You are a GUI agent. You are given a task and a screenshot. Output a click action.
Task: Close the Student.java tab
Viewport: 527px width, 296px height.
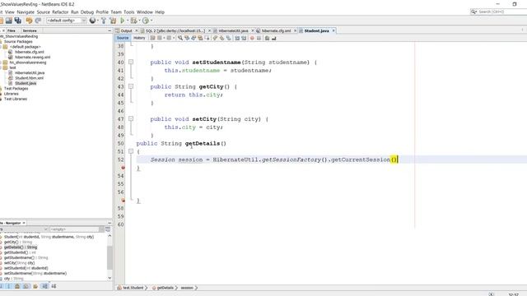click(333, 30)
